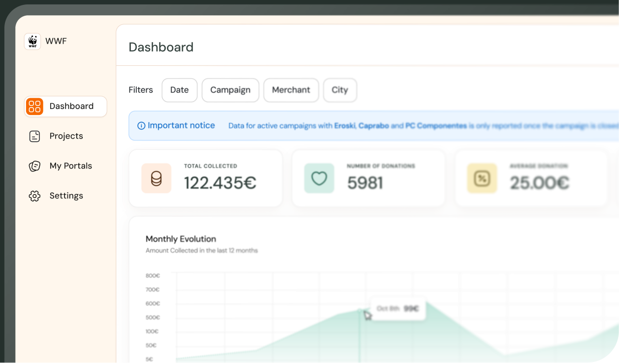The image size is (619, 363).
Task: Click the TOTAL COLLECTED card label
Action: [x=211, y=167]
